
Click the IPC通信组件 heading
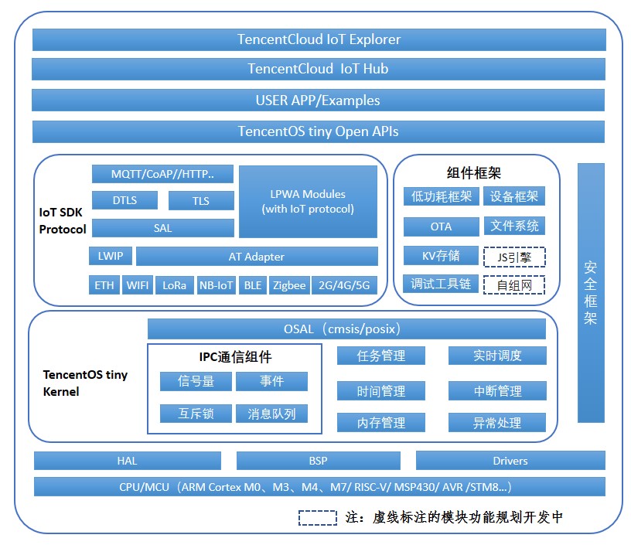point(235,357)
